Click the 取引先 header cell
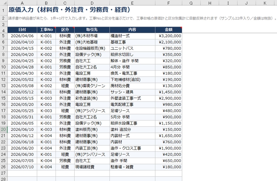This screenshot has width=277, height=181. click(x=92, y=30)
